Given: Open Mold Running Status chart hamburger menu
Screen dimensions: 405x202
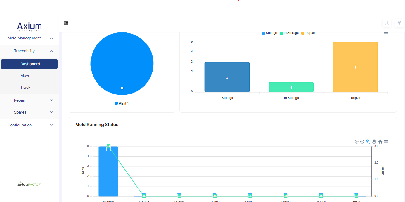Looking at the screenshot, I should [386, 142].
